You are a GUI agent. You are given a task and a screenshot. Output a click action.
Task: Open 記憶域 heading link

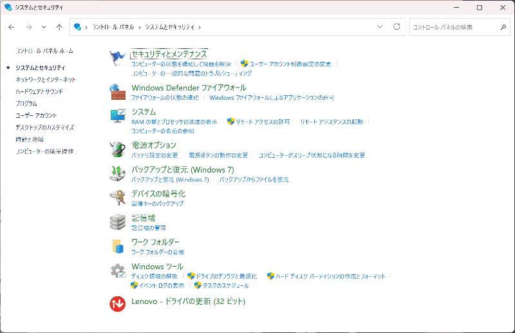pos(143,218)
